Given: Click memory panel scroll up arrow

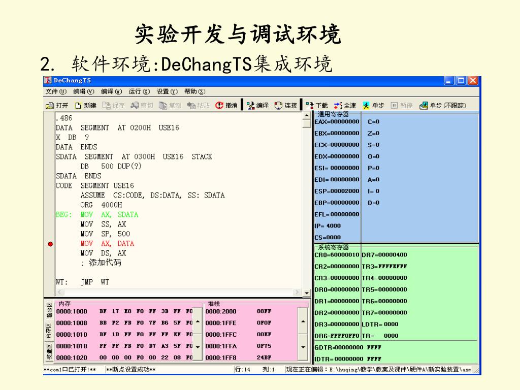Looking at the screenshot, I should click(198, 321).
